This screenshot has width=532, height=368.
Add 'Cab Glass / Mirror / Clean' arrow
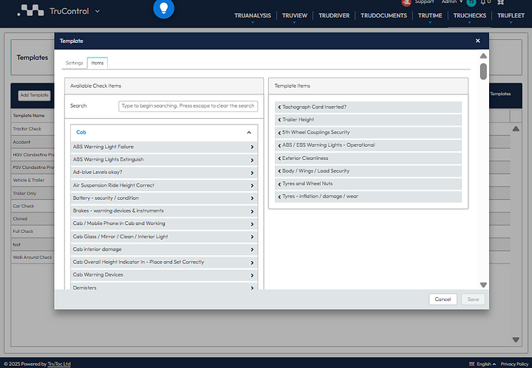252,237
